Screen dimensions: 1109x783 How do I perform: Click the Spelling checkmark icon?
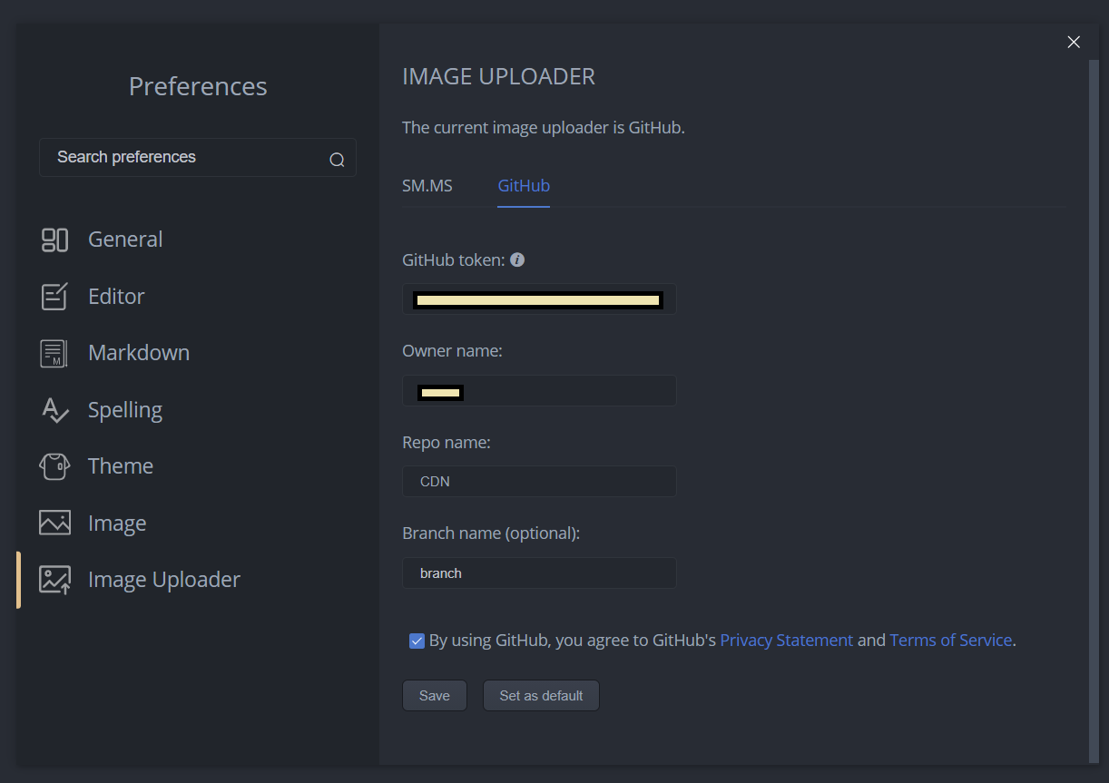[54, 410]
